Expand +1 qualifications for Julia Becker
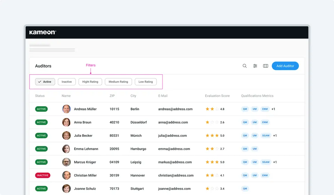Screen dimensions: 334x195 click(275, 136)
